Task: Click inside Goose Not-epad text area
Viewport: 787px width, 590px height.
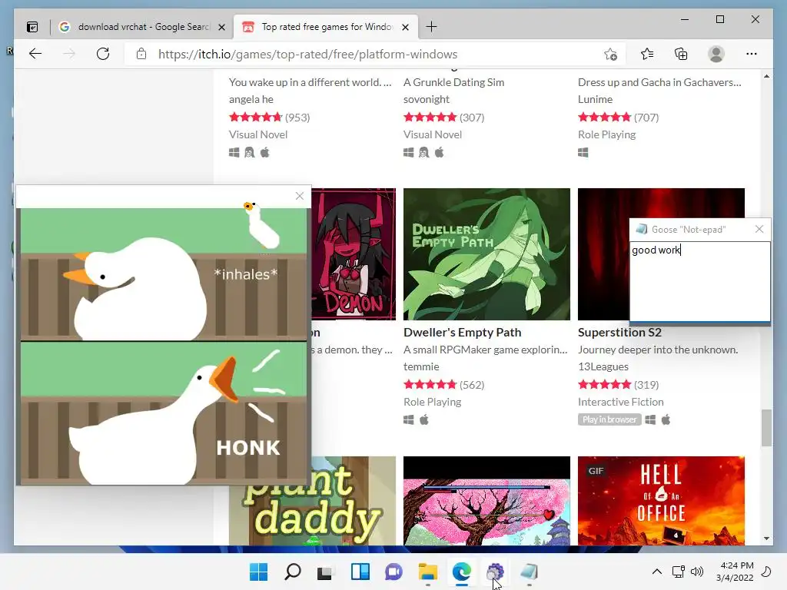Action: (699, 281)
